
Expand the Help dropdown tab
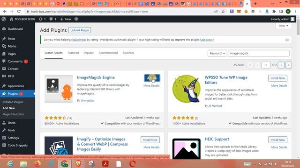[283, 26]
